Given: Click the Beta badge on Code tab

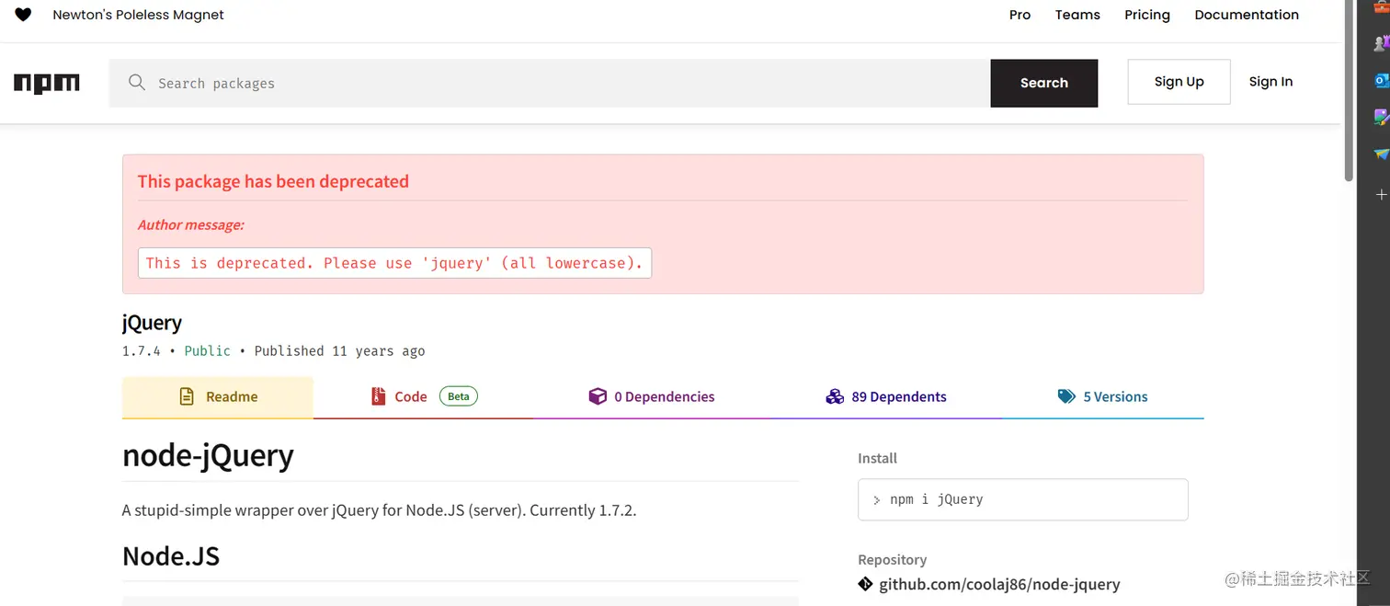Looking at the screenshot, I should pyautogui.click(x=459, y=396).
